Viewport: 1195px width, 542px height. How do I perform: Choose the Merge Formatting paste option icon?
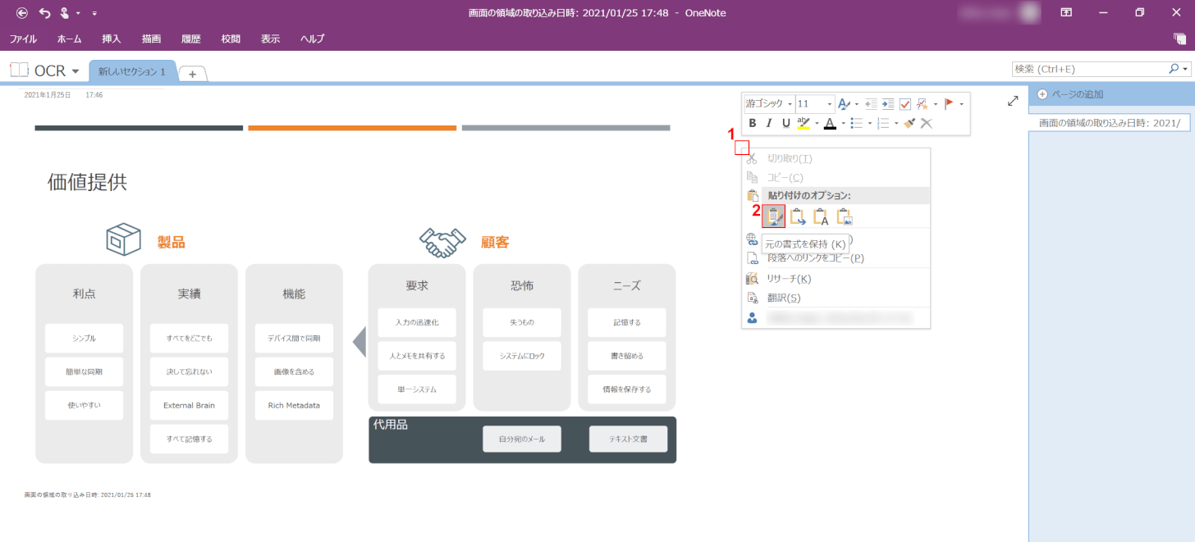[798, 216]
